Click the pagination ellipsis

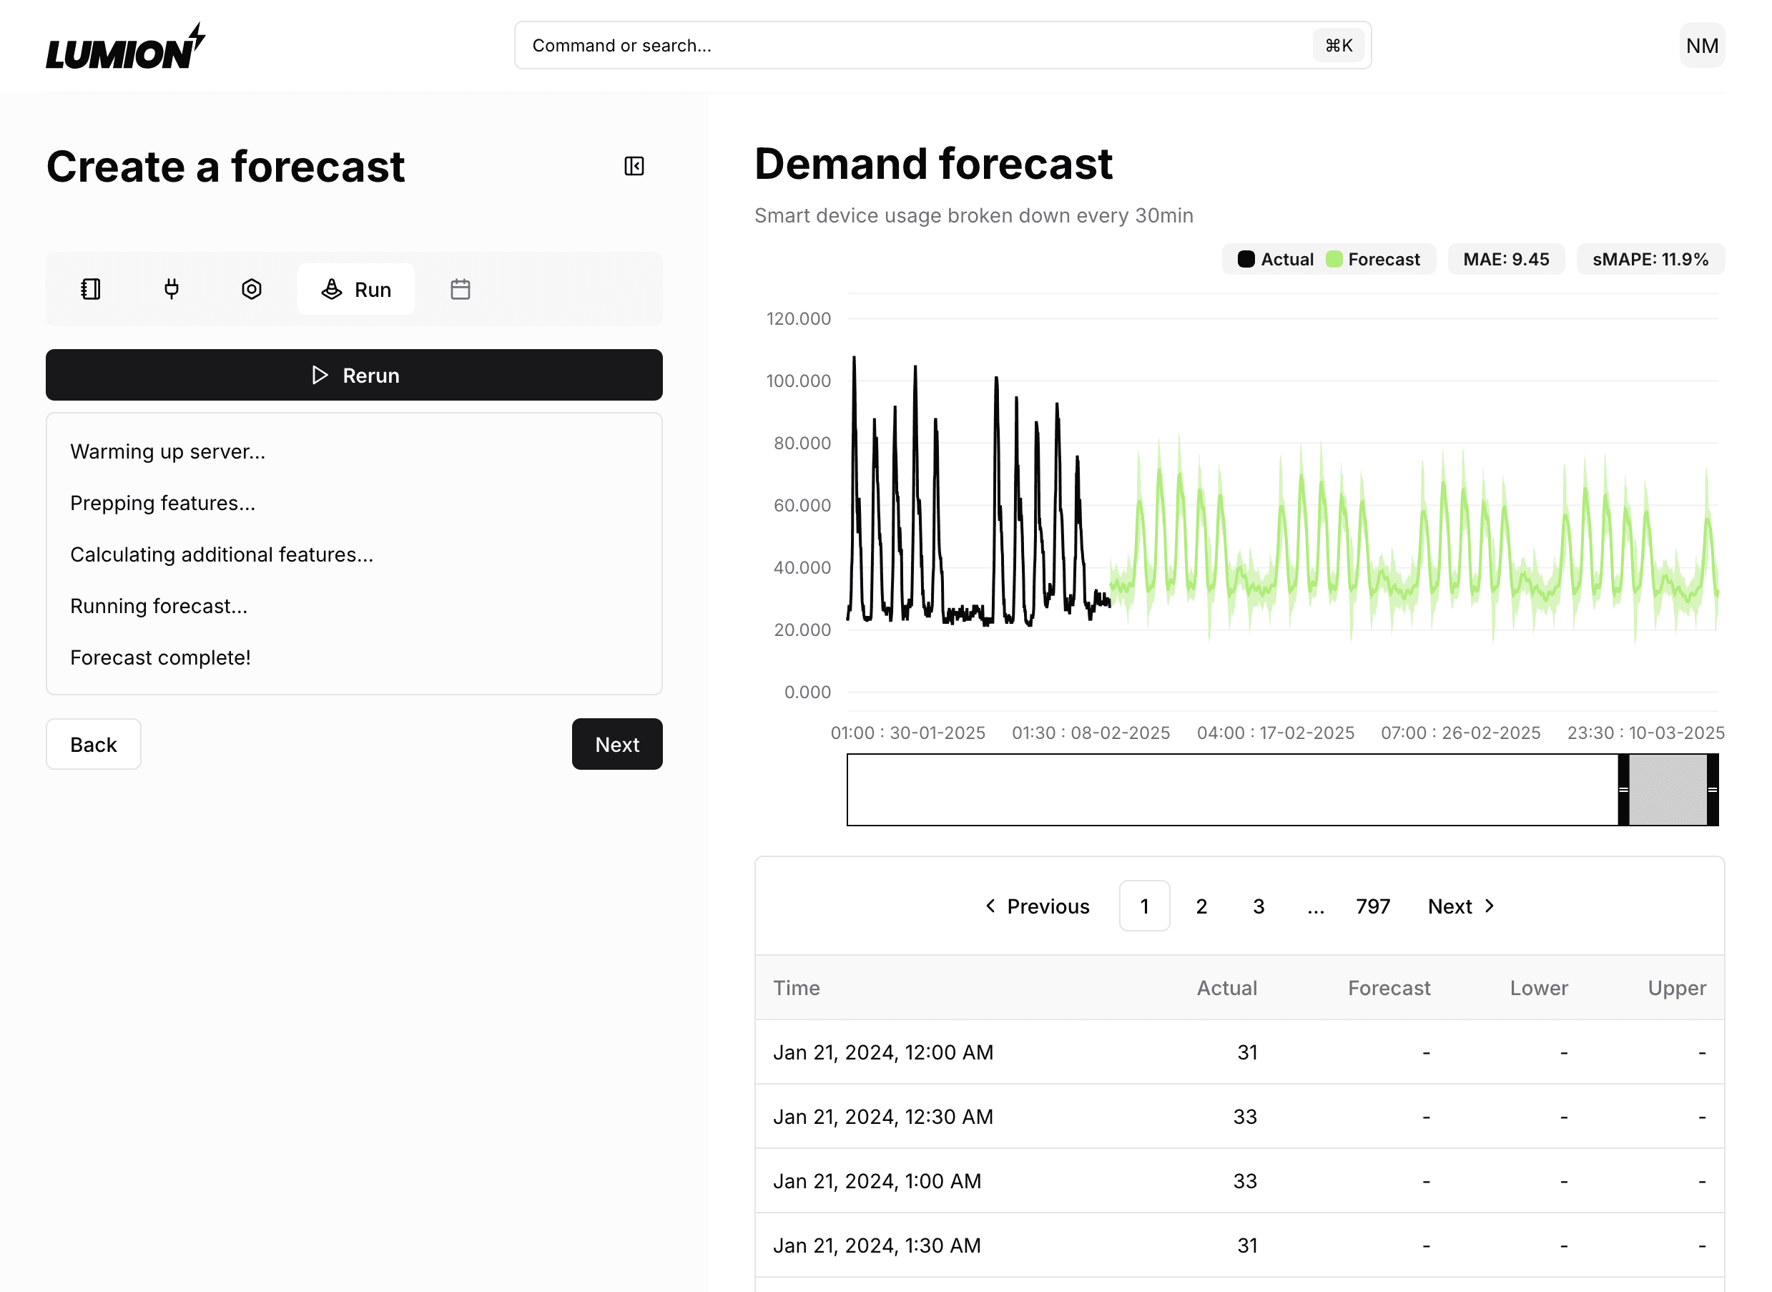tap(1316, 906)
